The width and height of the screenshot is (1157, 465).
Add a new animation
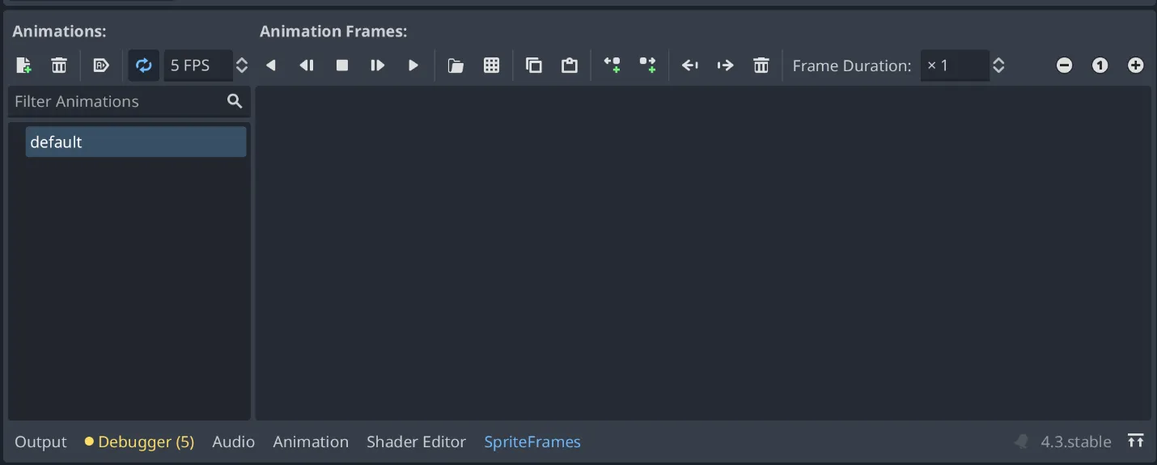(23, 66)
